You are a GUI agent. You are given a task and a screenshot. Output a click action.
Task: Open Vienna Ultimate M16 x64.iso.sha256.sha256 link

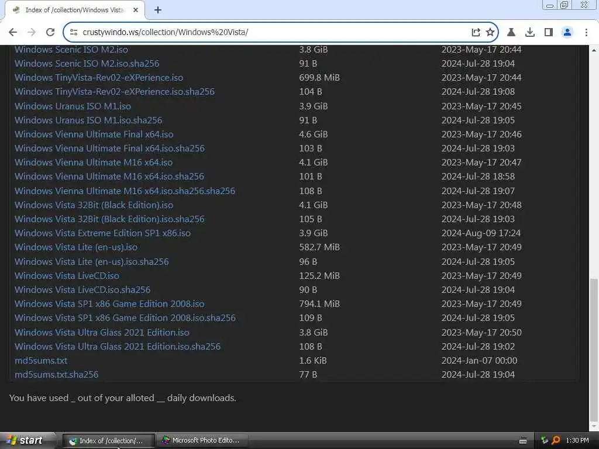[125, 191]
